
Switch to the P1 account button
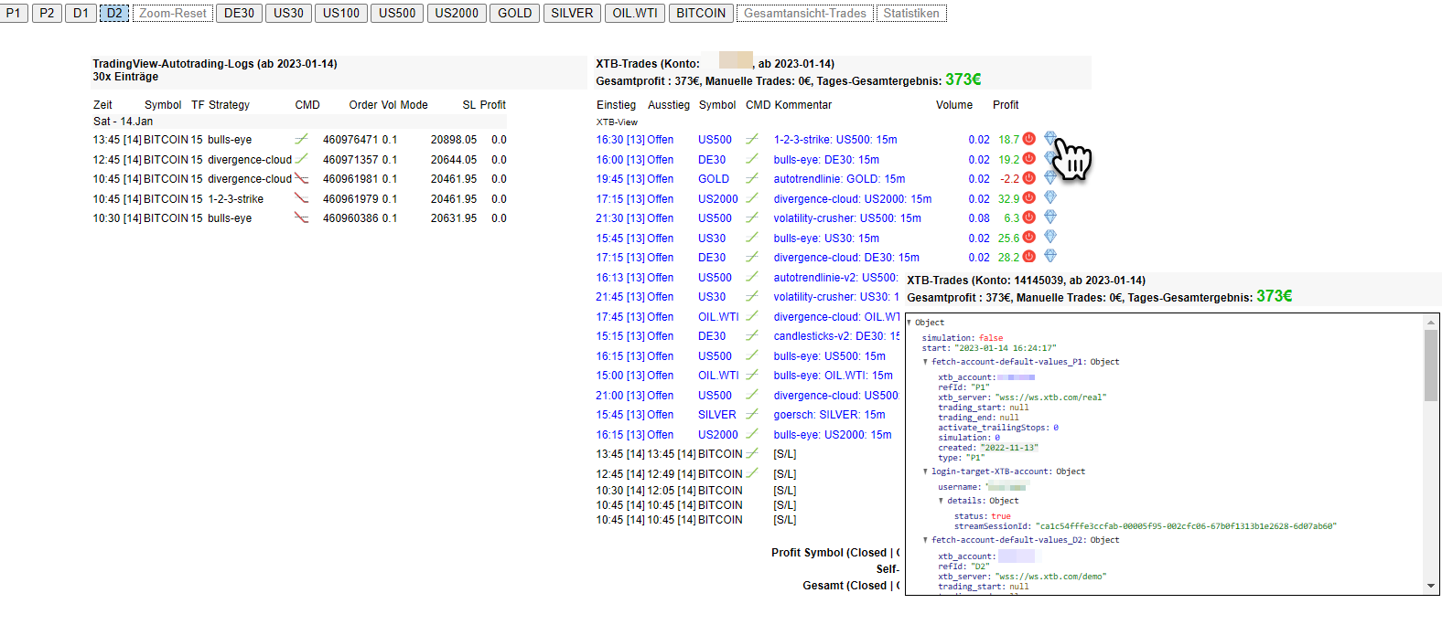click(x=14, y=13)
